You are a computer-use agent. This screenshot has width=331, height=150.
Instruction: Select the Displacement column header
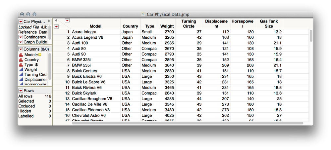pyautogui.click(x=216, y=23)
